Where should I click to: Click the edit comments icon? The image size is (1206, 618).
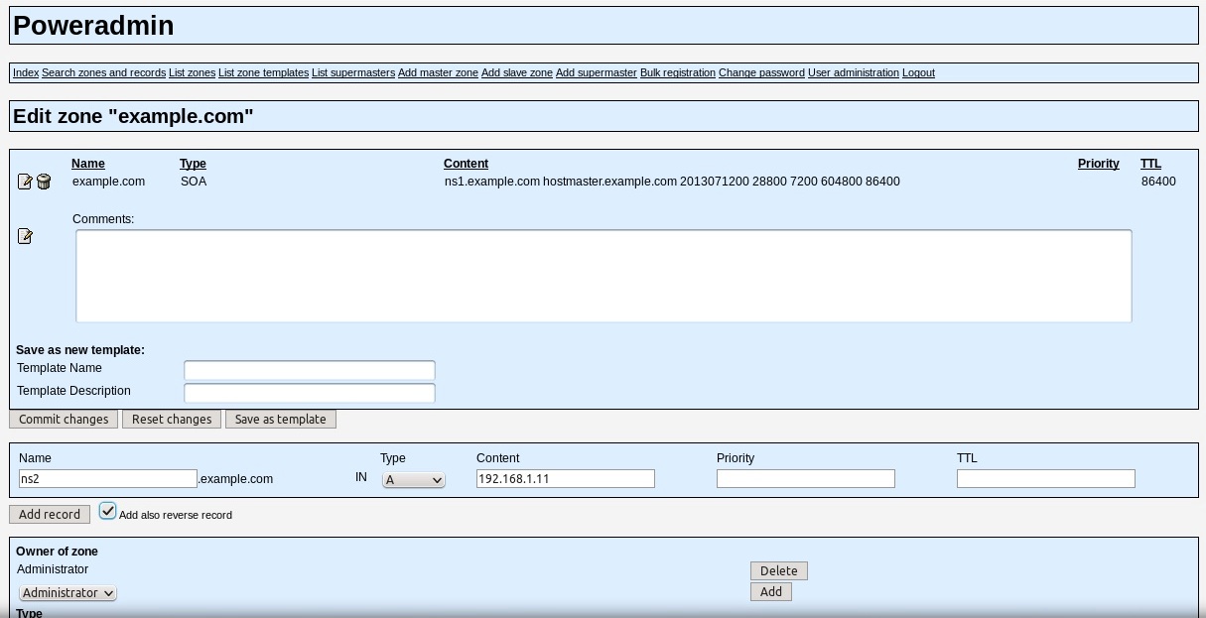tap(25, 236)
